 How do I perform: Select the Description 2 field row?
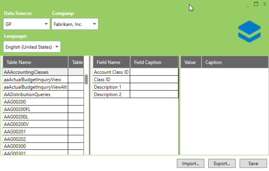pos(135,94)
